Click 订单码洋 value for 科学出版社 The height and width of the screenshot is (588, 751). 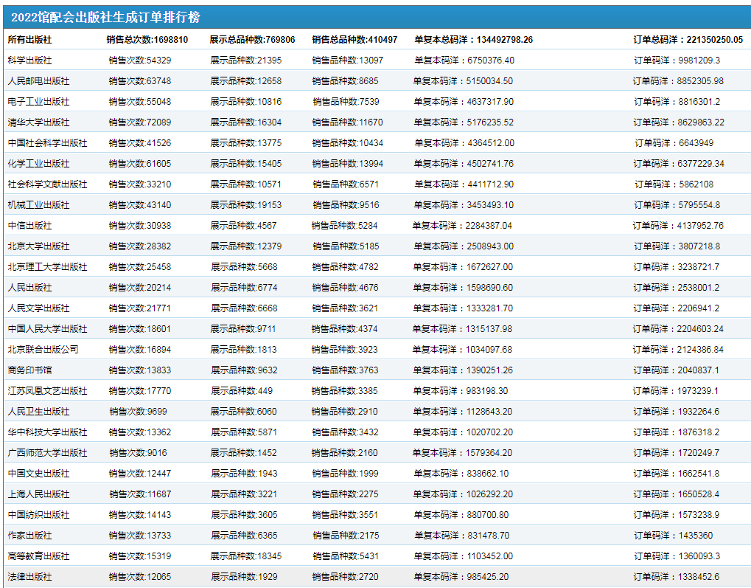[x=677, y=60]
